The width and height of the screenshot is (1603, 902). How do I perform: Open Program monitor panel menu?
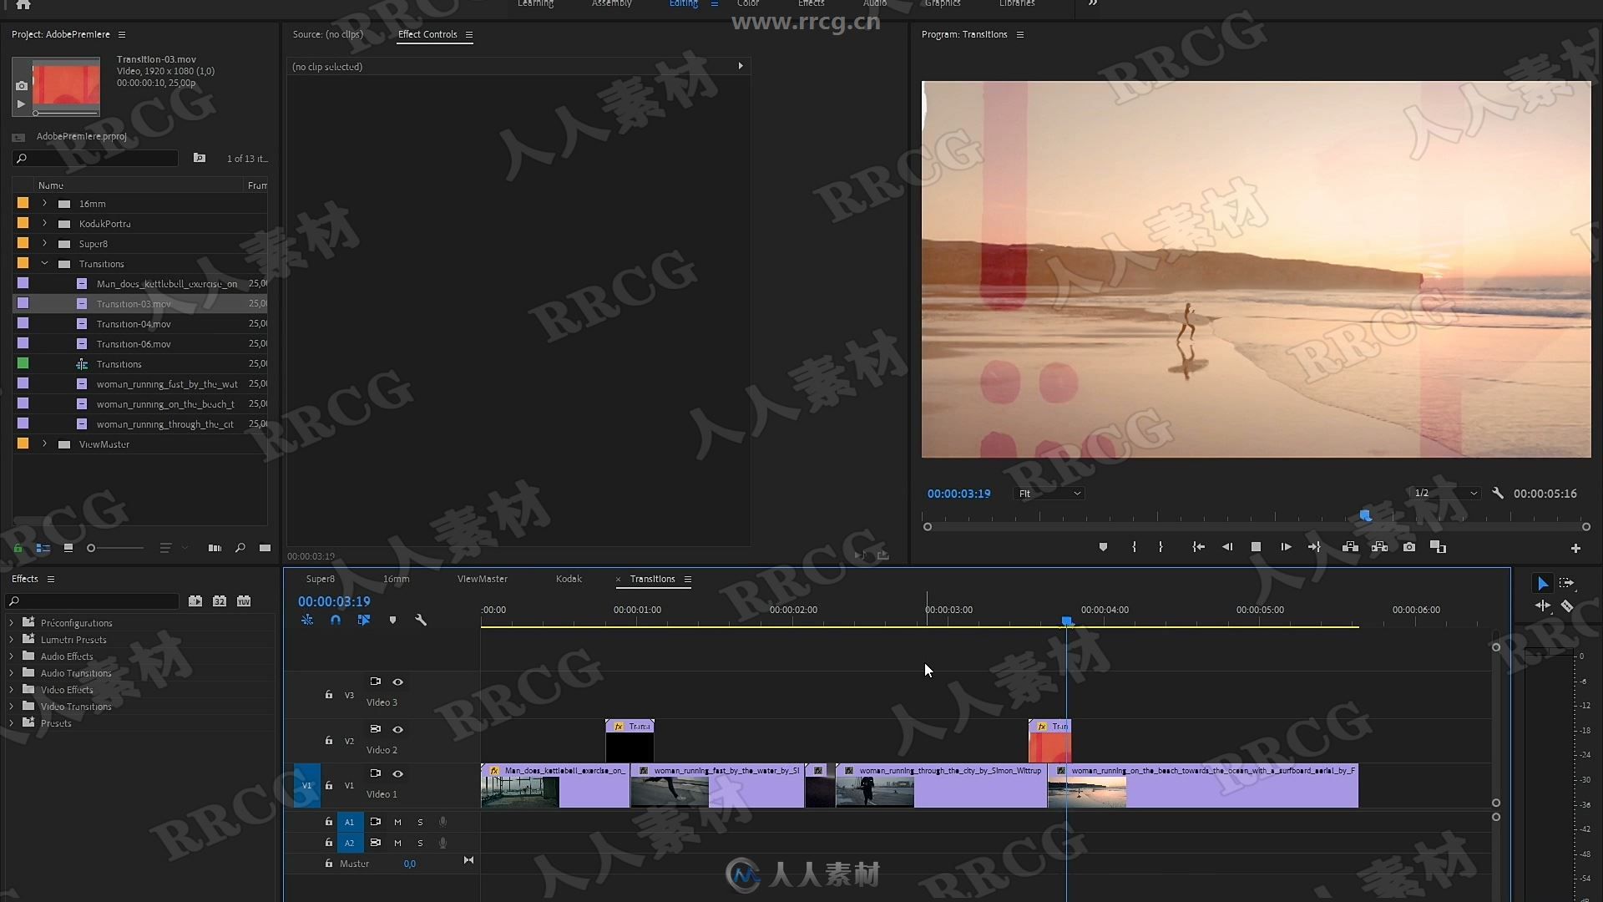click(x=1019, y=34)
